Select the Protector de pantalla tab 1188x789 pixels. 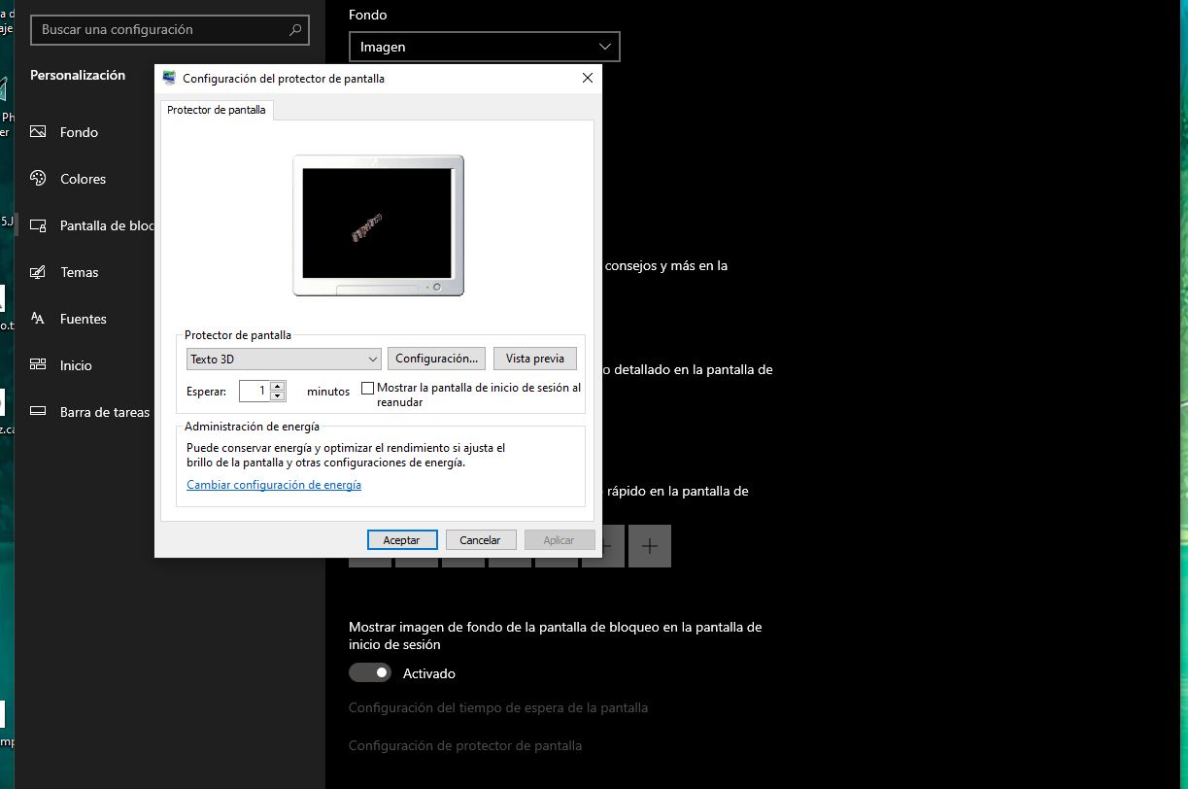pos(217,111)
